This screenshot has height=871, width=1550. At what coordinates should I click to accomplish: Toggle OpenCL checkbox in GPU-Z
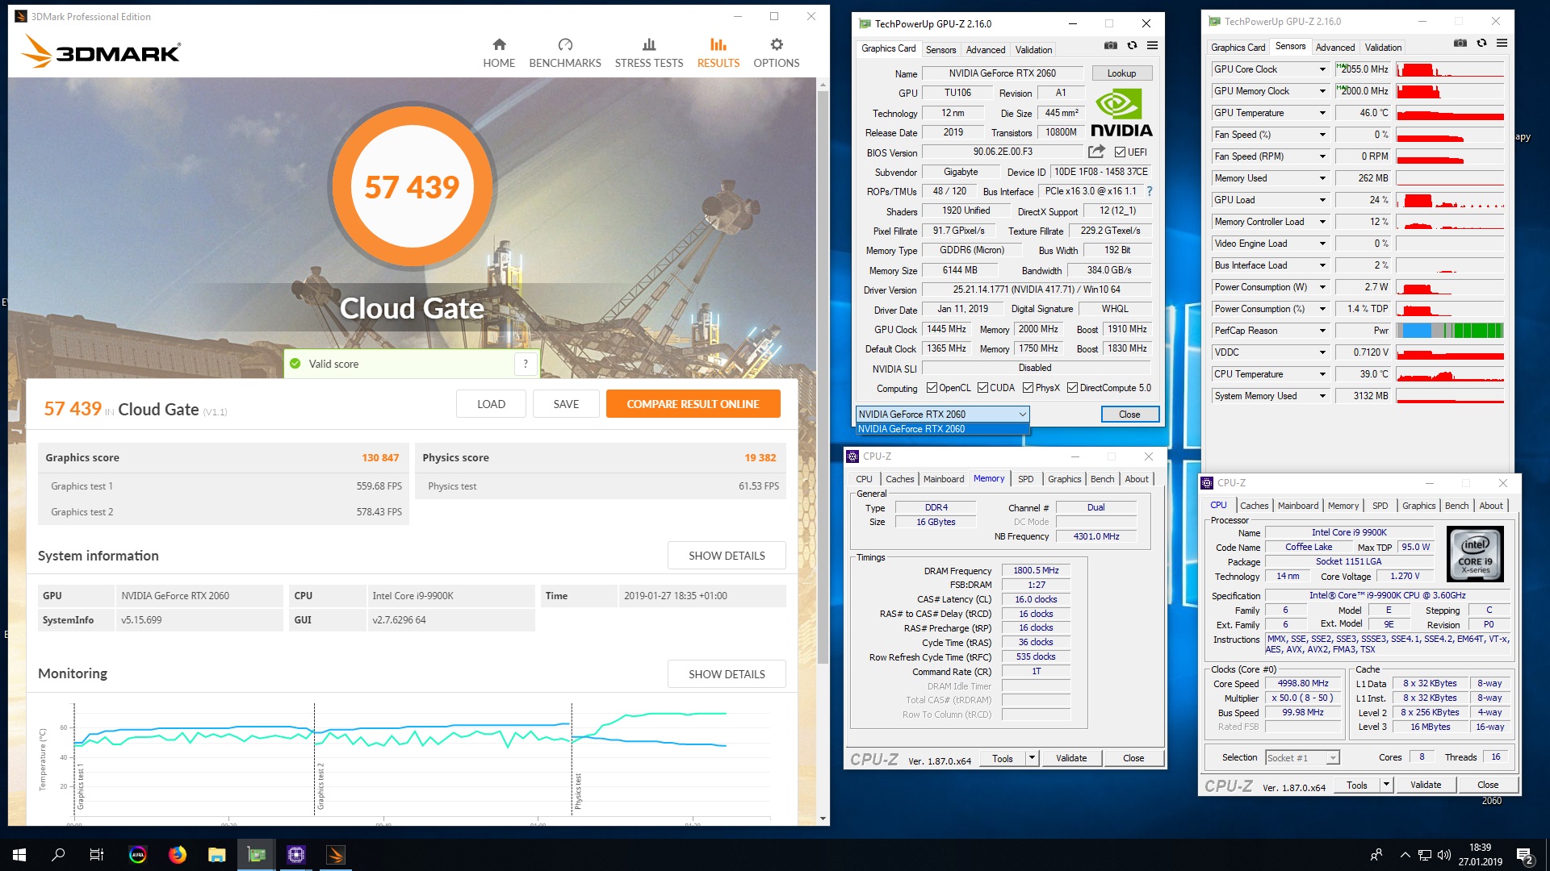932,388
